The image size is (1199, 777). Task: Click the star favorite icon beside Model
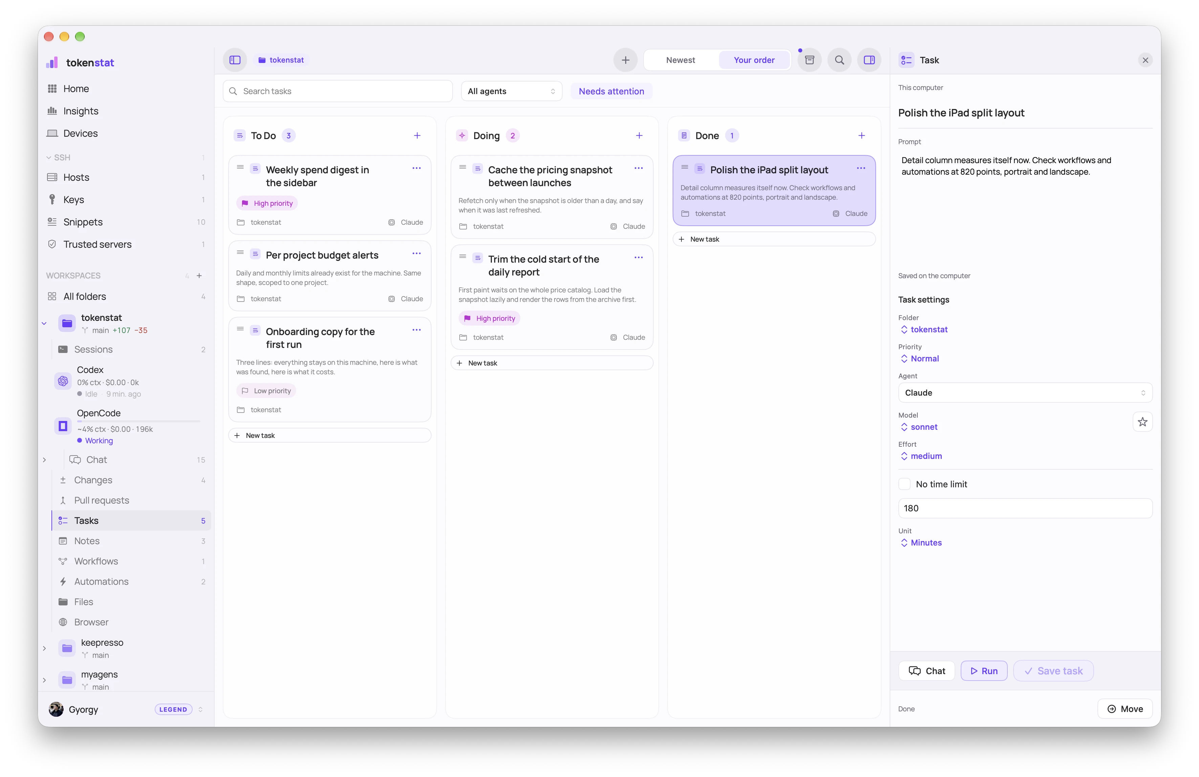(x=1142, y=422)
